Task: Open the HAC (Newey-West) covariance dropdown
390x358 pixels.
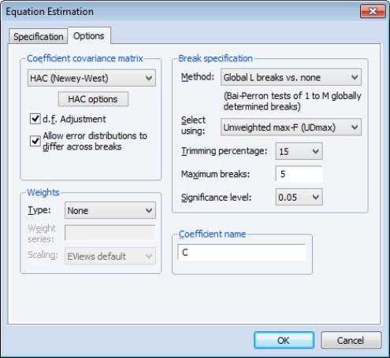Action: coord(91,78)
